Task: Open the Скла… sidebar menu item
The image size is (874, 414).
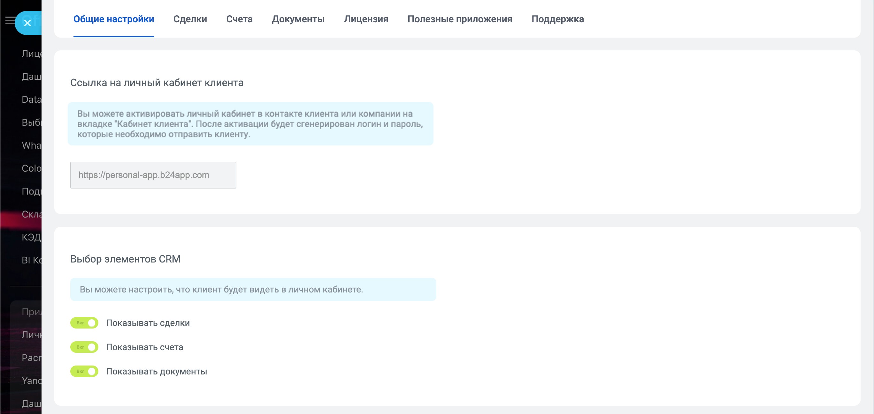Action: coord(31,214)
